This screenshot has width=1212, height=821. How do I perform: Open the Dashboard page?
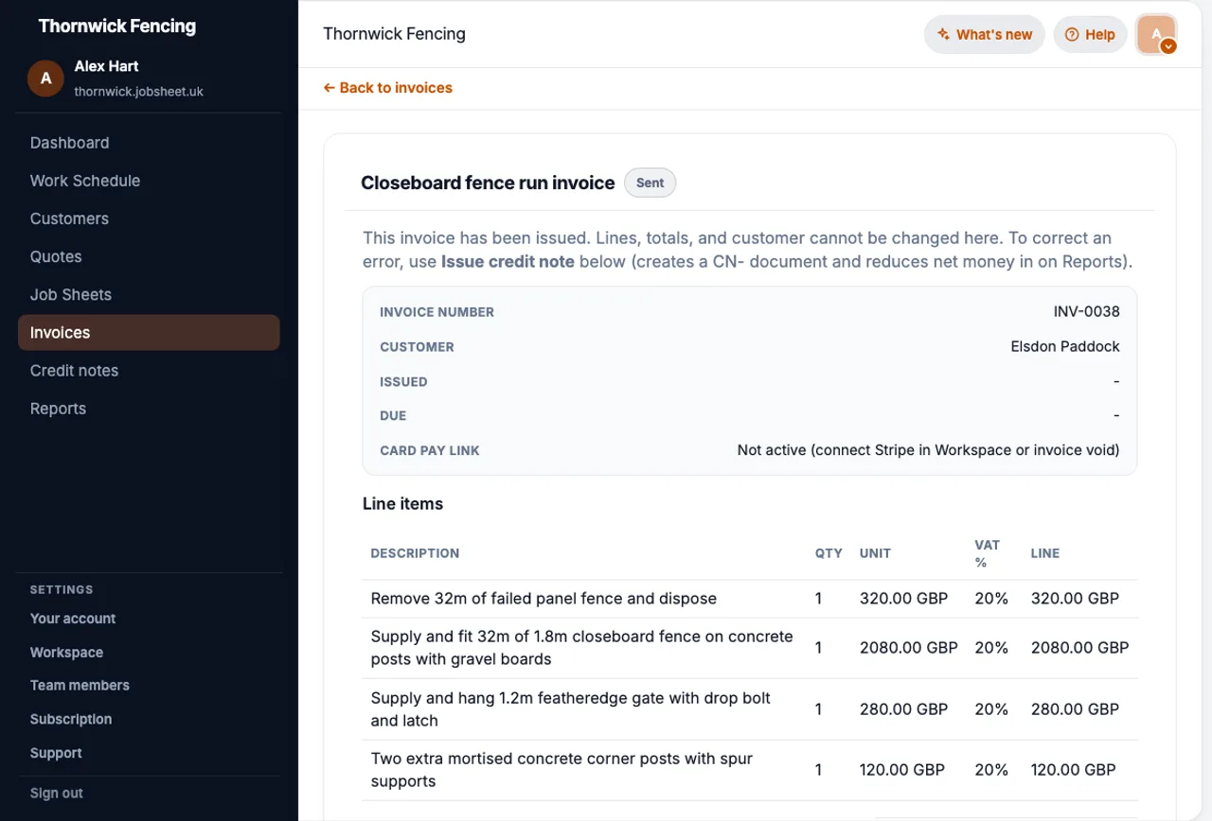point(69,143)
